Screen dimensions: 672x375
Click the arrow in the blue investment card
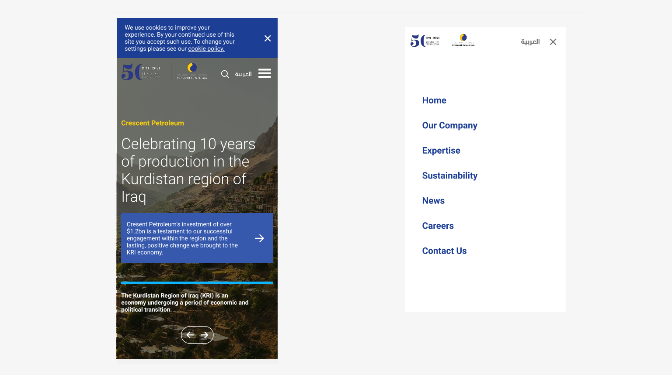pyautogui.click(x=259, y=238)
